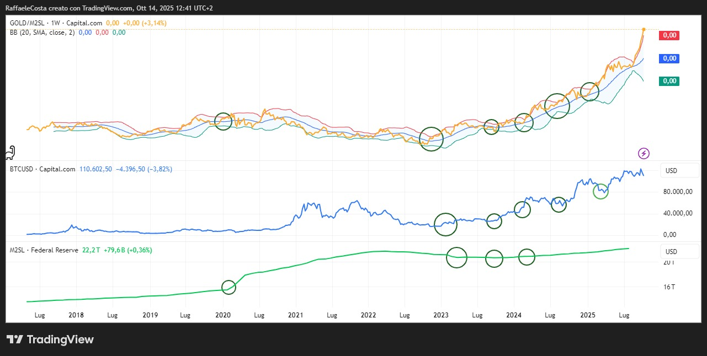Click the green 0,00 price scale label
Image resolution: width=707 pixels, height=356 pixels.
click(669, 81)
